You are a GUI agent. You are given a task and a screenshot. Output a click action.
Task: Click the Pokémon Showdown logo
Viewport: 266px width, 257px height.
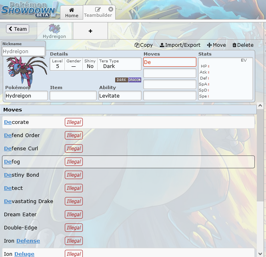[x=30, y=9]
